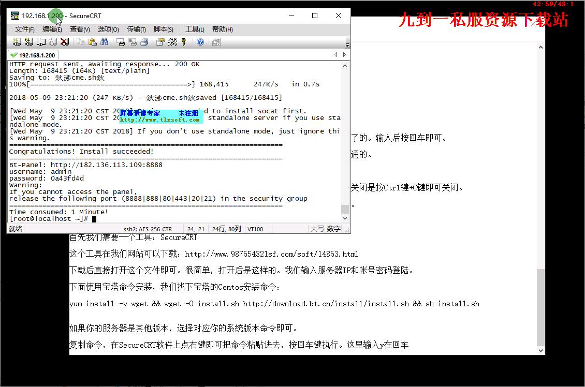Click the 987654321sf.com download URL
The width and height of the screenshot is (585, 387).
point(271,254)
